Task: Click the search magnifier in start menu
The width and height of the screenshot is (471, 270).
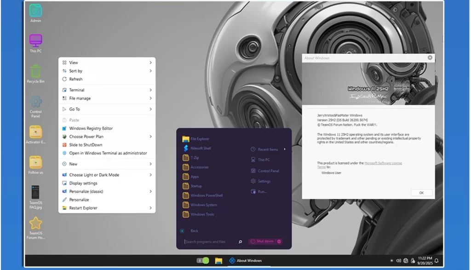Action: tap(240, 241)
